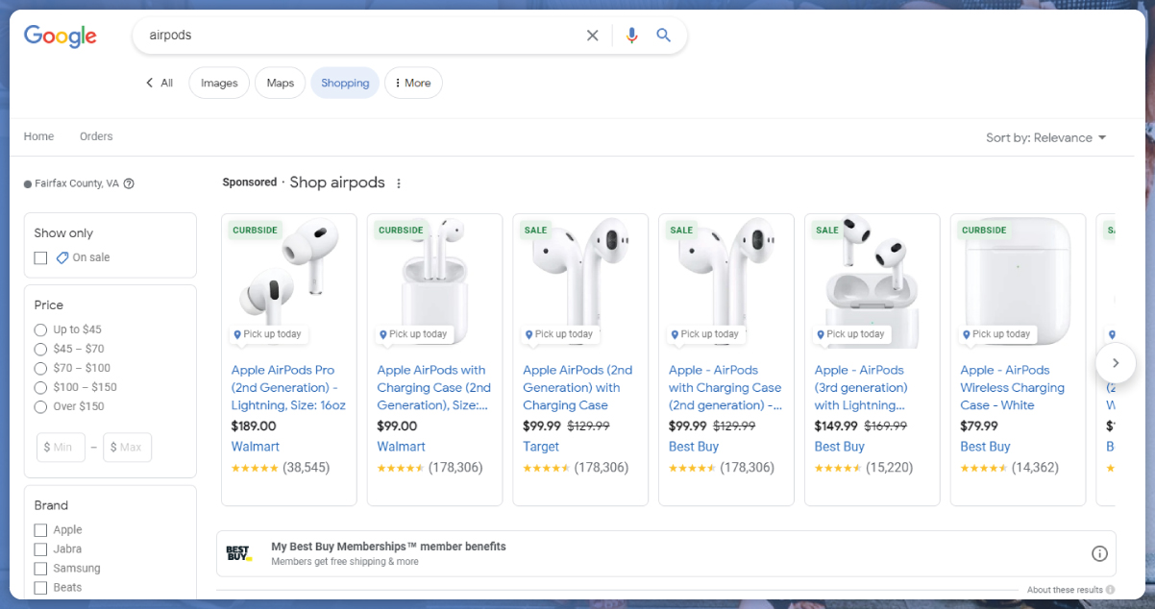
Task: Go back with the All chevron
Action: click(x=160, y=83)
